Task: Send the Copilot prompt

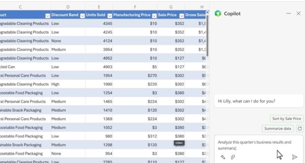Action: (x=295, y=157)
